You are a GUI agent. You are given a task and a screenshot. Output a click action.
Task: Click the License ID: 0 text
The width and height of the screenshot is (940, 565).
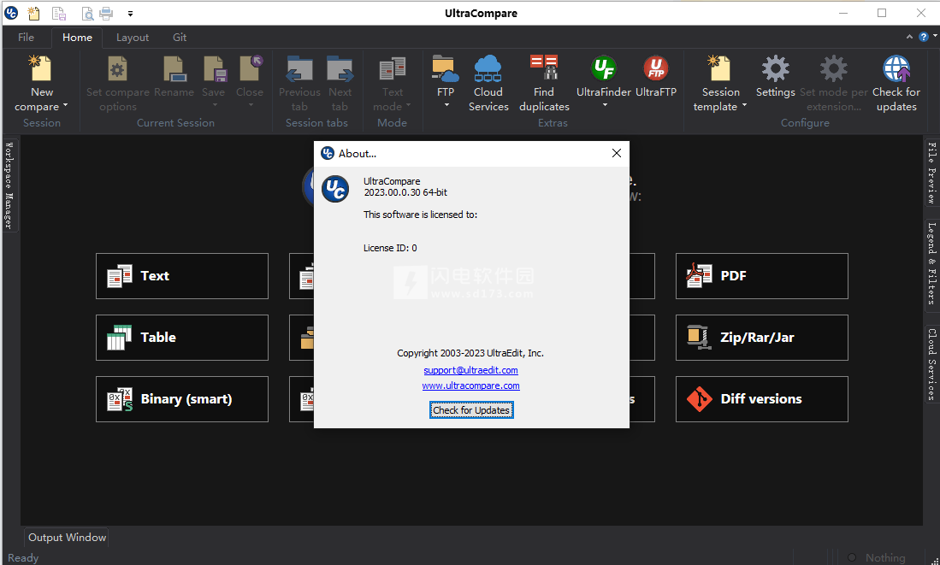click(x=390, y=248)
